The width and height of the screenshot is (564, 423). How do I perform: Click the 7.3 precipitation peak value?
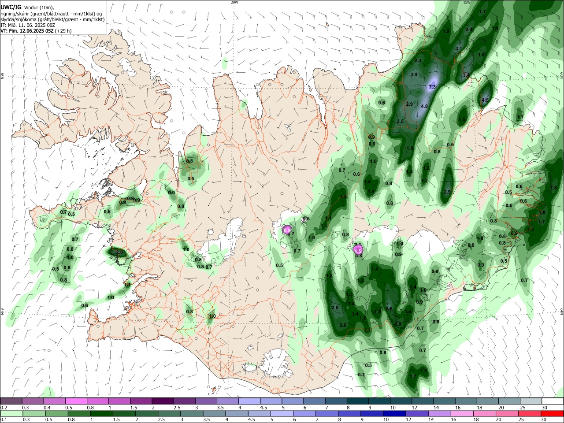coord(432,87)
